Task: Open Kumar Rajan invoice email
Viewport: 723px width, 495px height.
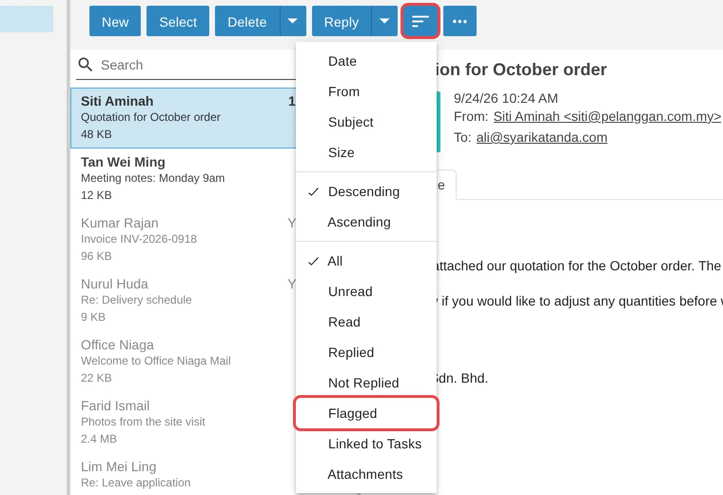Action: pyautogui.click(x=184, y=240)
